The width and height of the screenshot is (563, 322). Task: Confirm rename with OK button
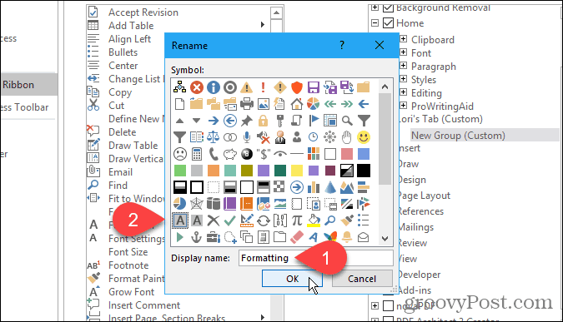[292, 279]
